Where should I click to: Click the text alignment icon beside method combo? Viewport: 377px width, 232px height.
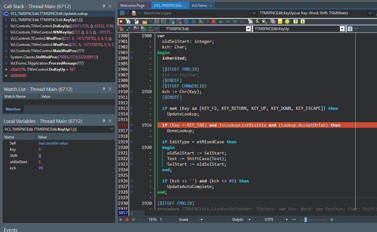pyautogui.click(x=350, y=29)
